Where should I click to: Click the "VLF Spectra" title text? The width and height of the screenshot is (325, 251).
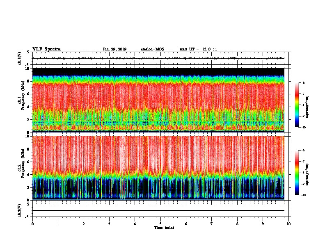pyautogui.click(x=47, y=49)
